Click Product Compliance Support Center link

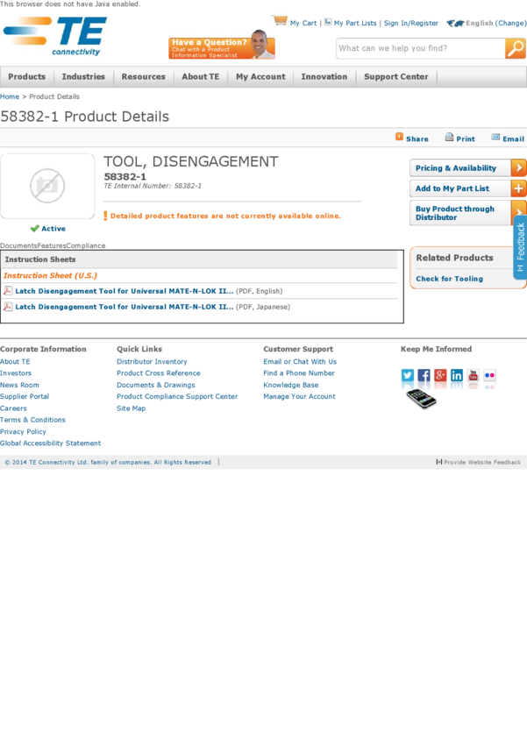tap(177, 396)
